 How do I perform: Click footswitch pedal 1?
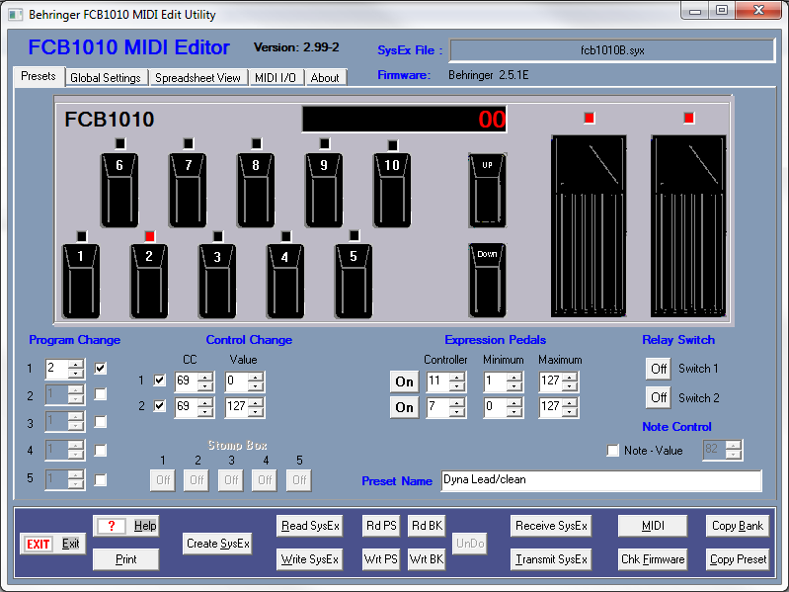coord(81,281)
